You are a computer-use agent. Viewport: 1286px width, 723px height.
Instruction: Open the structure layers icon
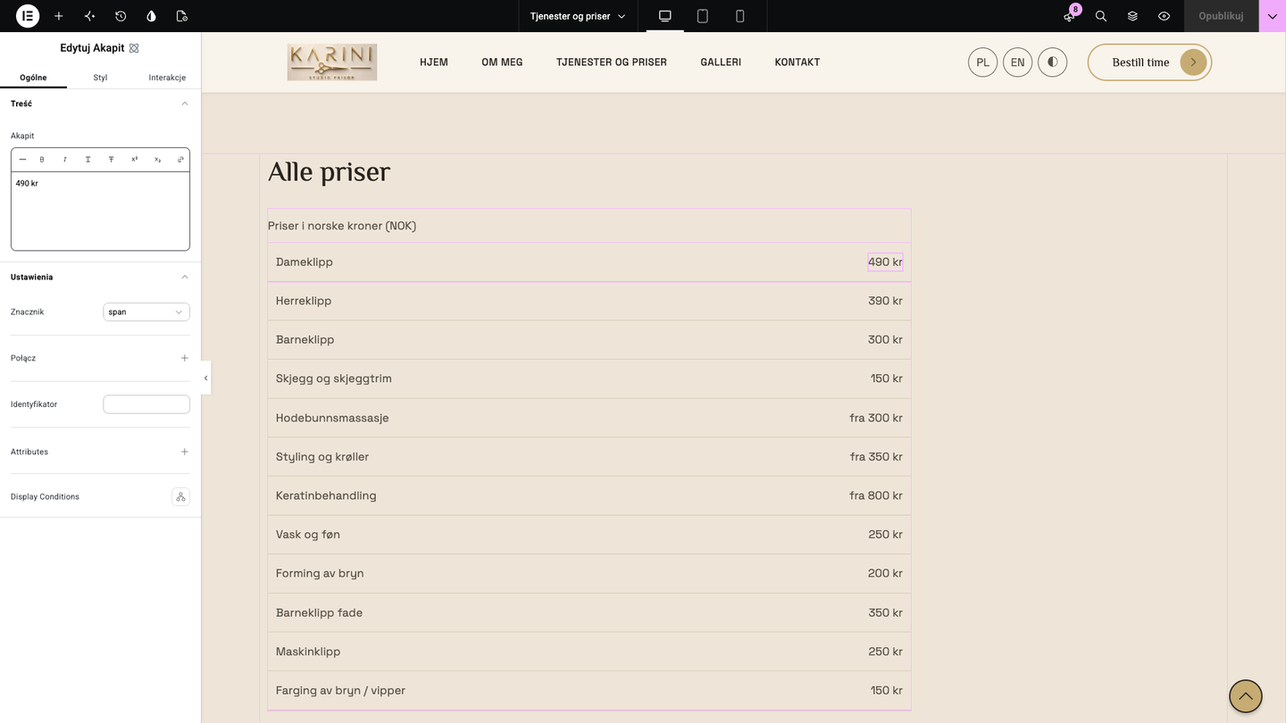pos(1132,16)
